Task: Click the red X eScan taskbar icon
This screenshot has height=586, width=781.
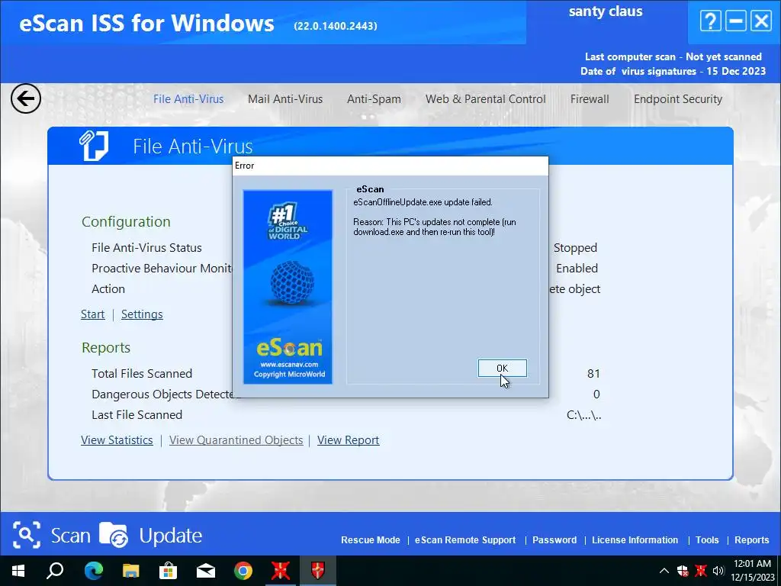Action: pyautogui.click(x=281, y=571)
